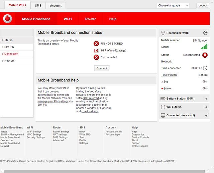The height and width of the screenshot is (173, 214).
Task: Click the Change link next to 3G Preferred
Action: pos(121,51)
